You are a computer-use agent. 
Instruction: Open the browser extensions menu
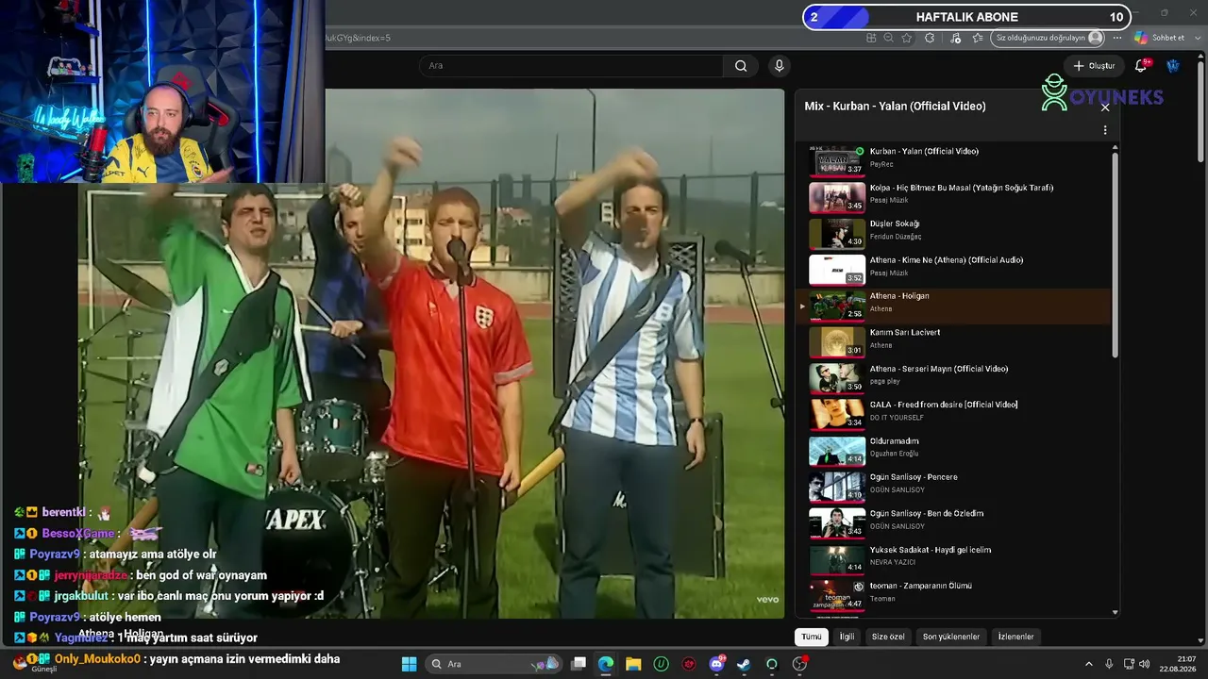point(930,38)
